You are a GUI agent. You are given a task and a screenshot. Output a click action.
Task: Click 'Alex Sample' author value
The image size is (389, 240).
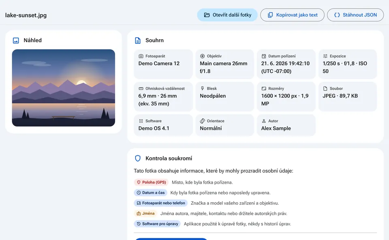click(x=276, y=129)
